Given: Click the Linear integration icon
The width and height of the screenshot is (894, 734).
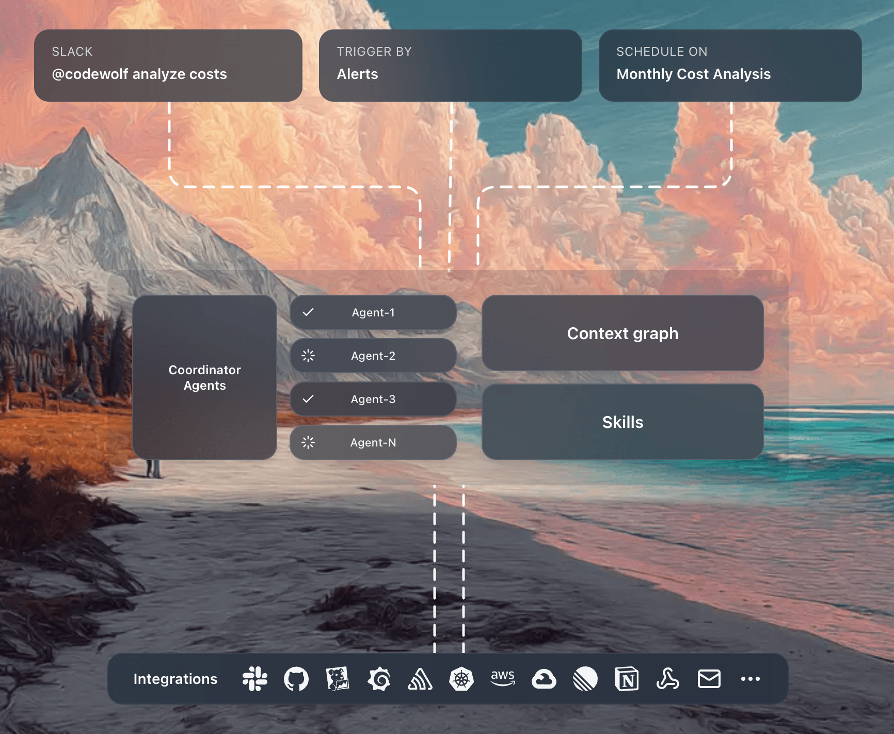Looking at the screenshot, I should [585, 678].
